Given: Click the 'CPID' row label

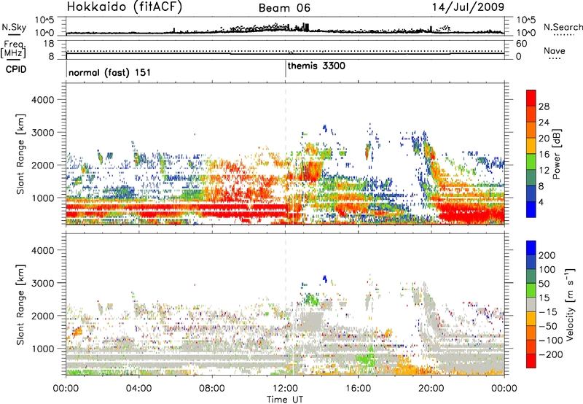Looking at the screenshot, I should coord(16,69).
